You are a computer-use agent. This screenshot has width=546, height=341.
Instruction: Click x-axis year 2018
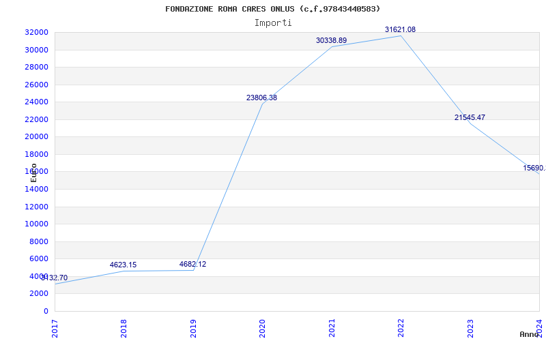tap(124, 328)
